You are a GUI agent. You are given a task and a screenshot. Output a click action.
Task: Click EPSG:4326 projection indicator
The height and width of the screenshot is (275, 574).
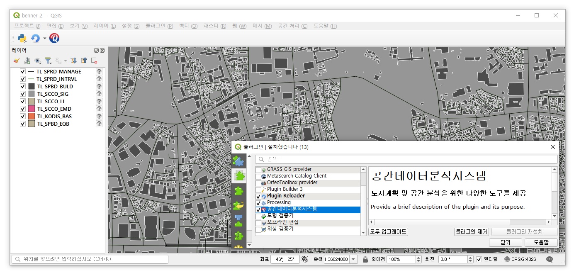tap(520, 259)
